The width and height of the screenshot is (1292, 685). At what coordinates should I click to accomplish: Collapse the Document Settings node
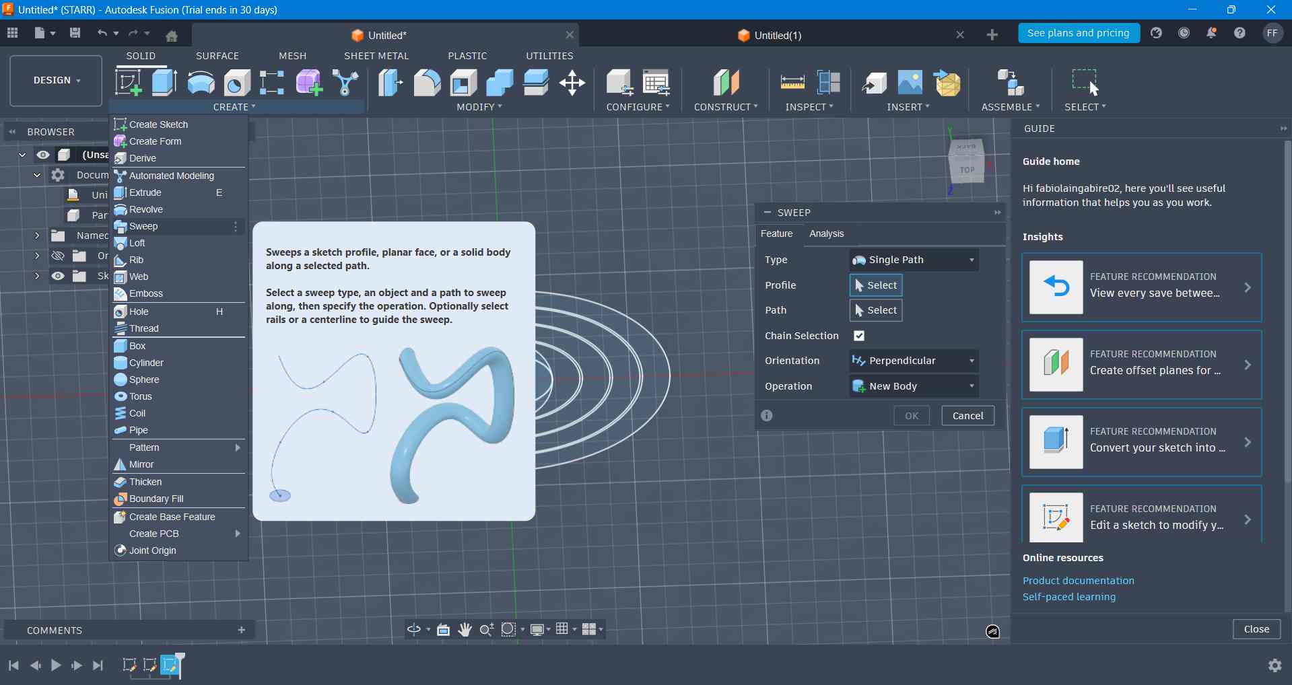point(37,175)
